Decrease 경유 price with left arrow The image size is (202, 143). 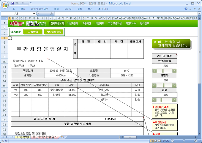(x=154, y=100)
